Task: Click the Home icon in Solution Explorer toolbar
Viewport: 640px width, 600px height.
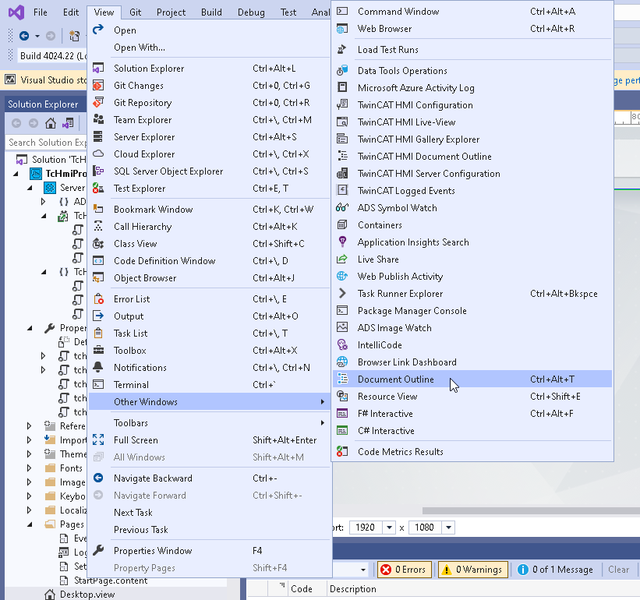Action: coord(50,123)
